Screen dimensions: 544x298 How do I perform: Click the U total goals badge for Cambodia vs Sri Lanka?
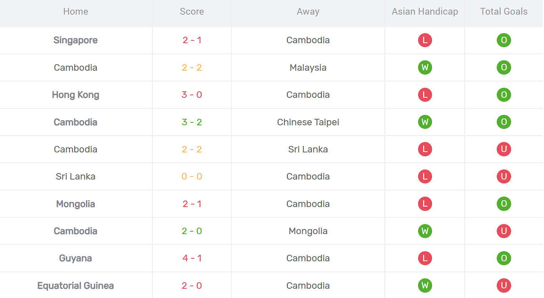(504, 149)
